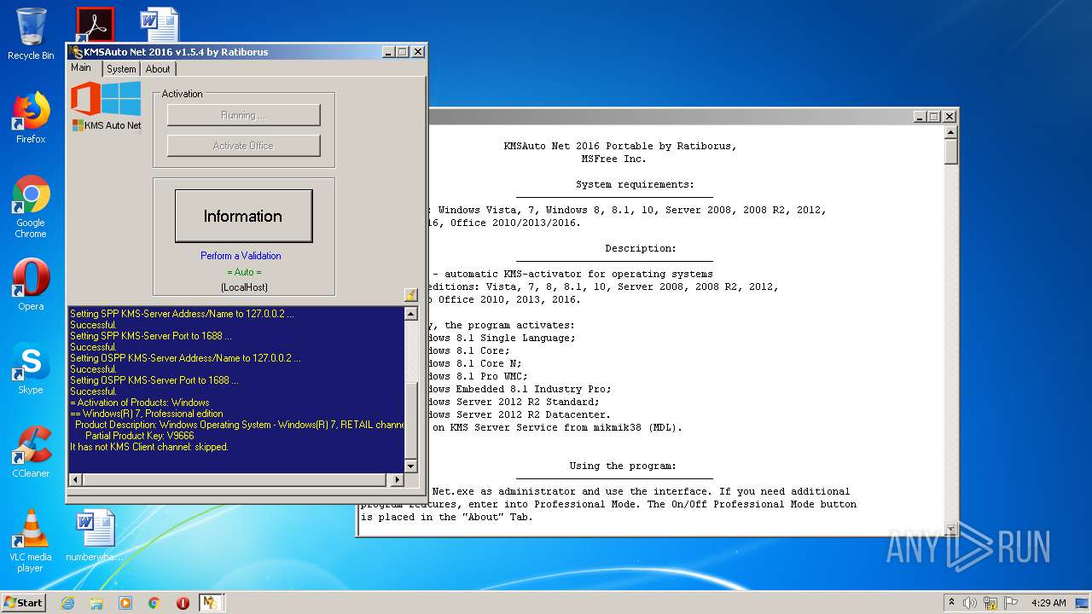Open the Recycle Bin desktop icon
Screen dimensions: 1092x614
31,34
